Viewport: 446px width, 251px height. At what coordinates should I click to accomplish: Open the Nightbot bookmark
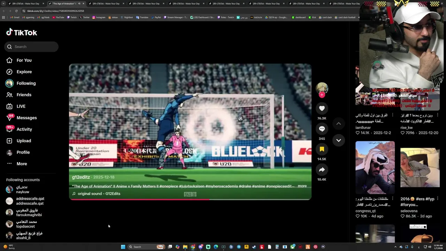coord(126,17)
